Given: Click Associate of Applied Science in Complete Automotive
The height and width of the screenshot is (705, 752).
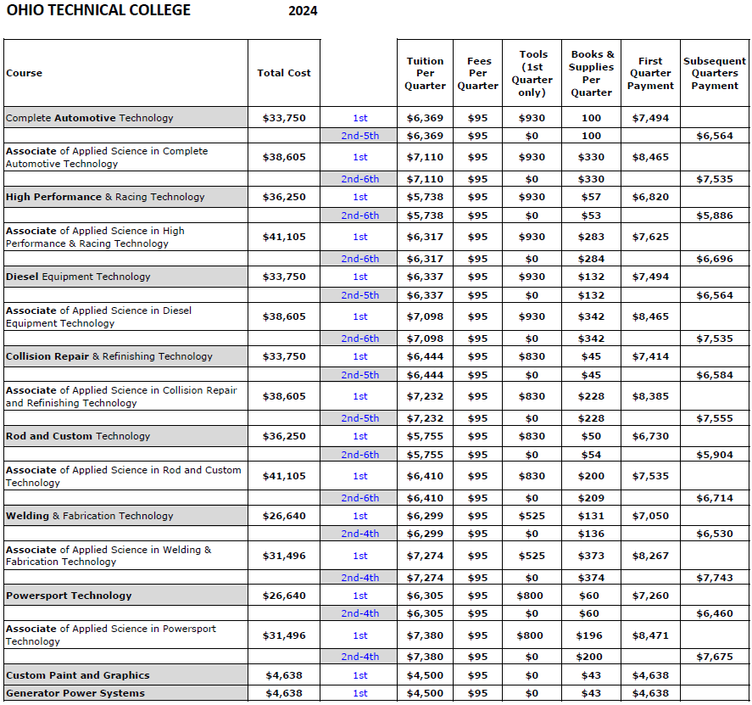Looking at the screenshot, I should coord(107,158).
